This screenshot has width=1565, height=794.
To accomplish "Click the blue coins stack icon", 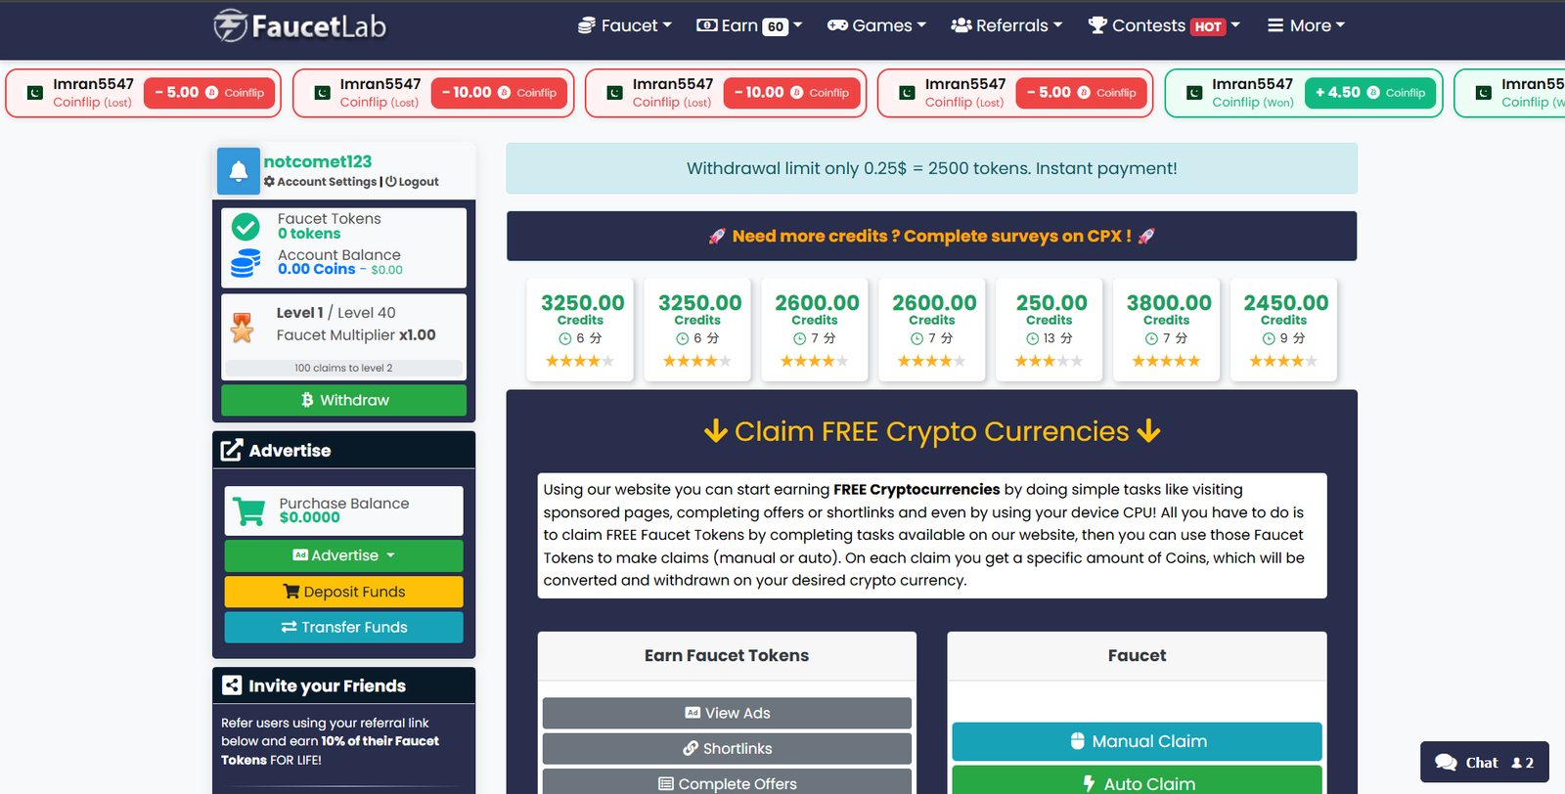I will pyautogui.click(x=246, y=263).
